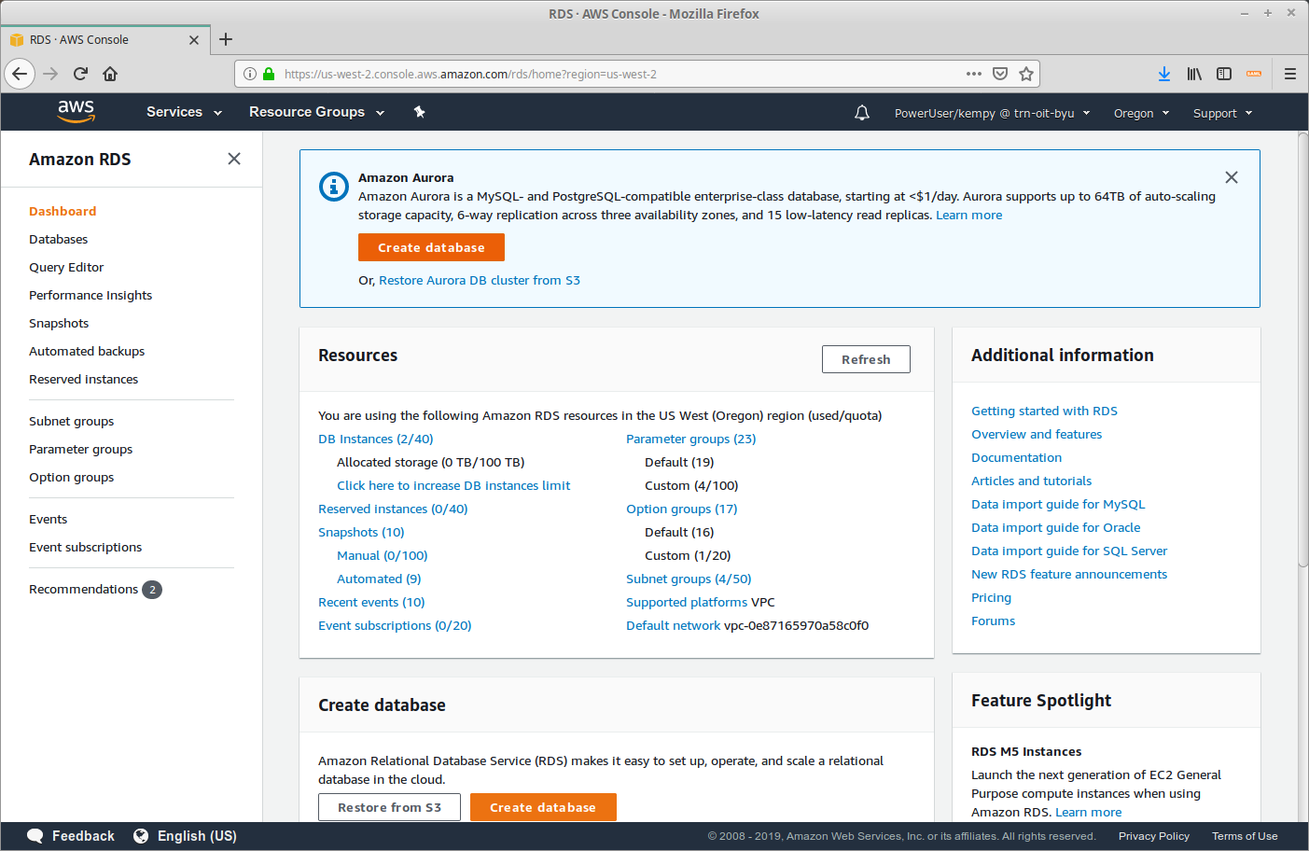Open the Firefox downloads arrow icon

(x=1164, y=74)
